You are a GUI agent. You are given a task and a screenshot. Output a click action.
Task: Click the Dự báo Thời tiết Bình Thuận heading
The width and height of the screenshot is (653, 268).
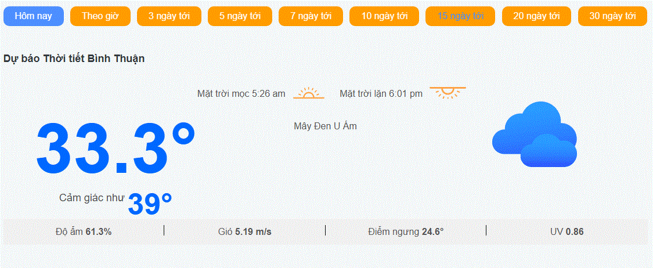coord(74,59)
